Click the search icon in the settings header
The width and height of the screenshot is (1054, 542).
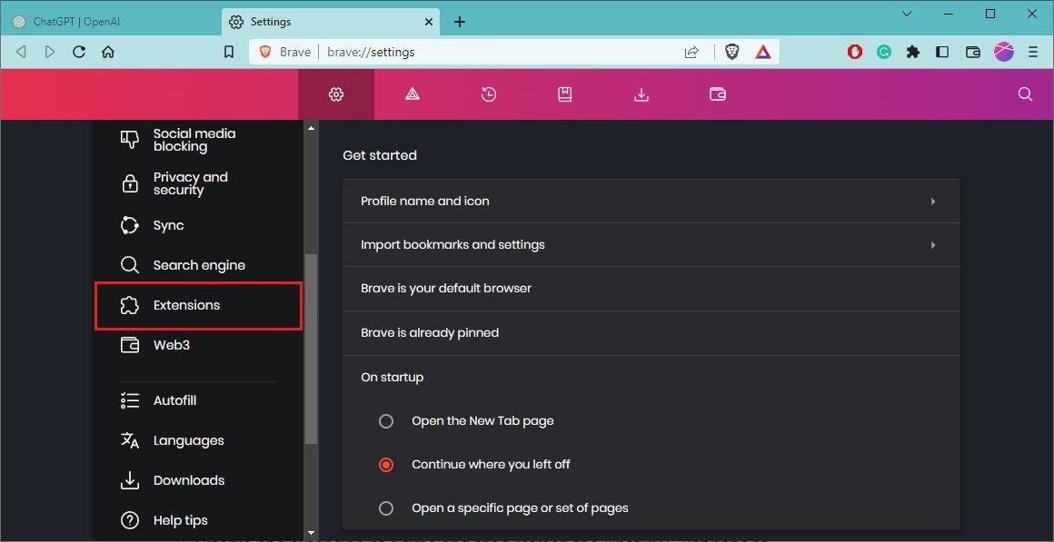tap(1025, 94)
